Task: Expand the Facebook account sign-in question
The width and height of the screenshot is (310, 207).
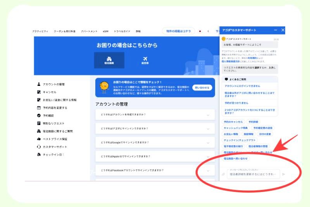Action: point(155,170)
